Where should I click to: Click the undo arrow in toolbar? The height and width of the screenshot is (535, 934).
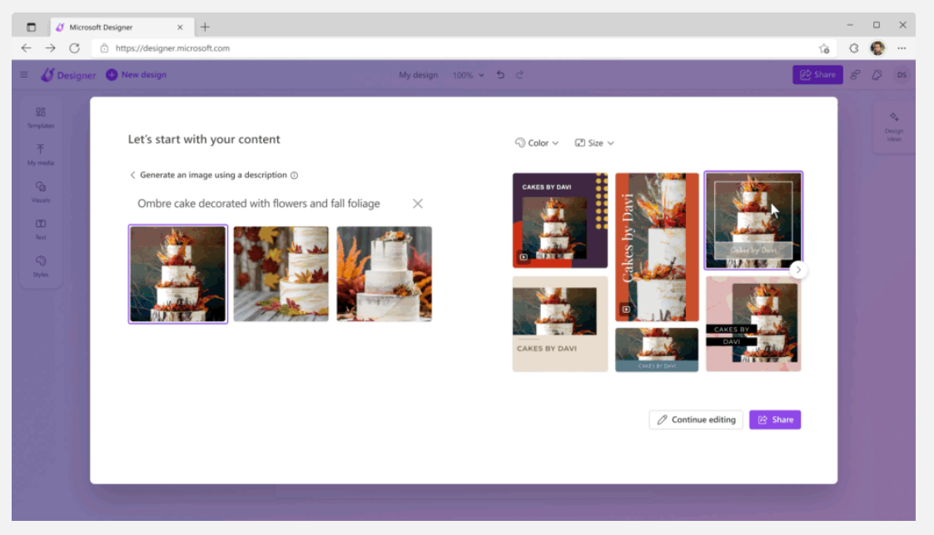tap(500, 75)
